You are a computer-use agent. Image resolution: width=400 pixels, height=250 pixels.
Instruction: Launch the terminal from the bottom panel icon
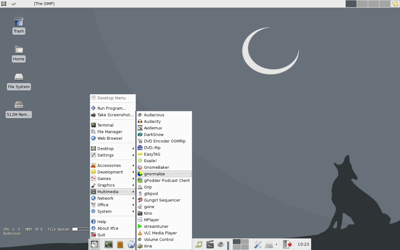108,244
